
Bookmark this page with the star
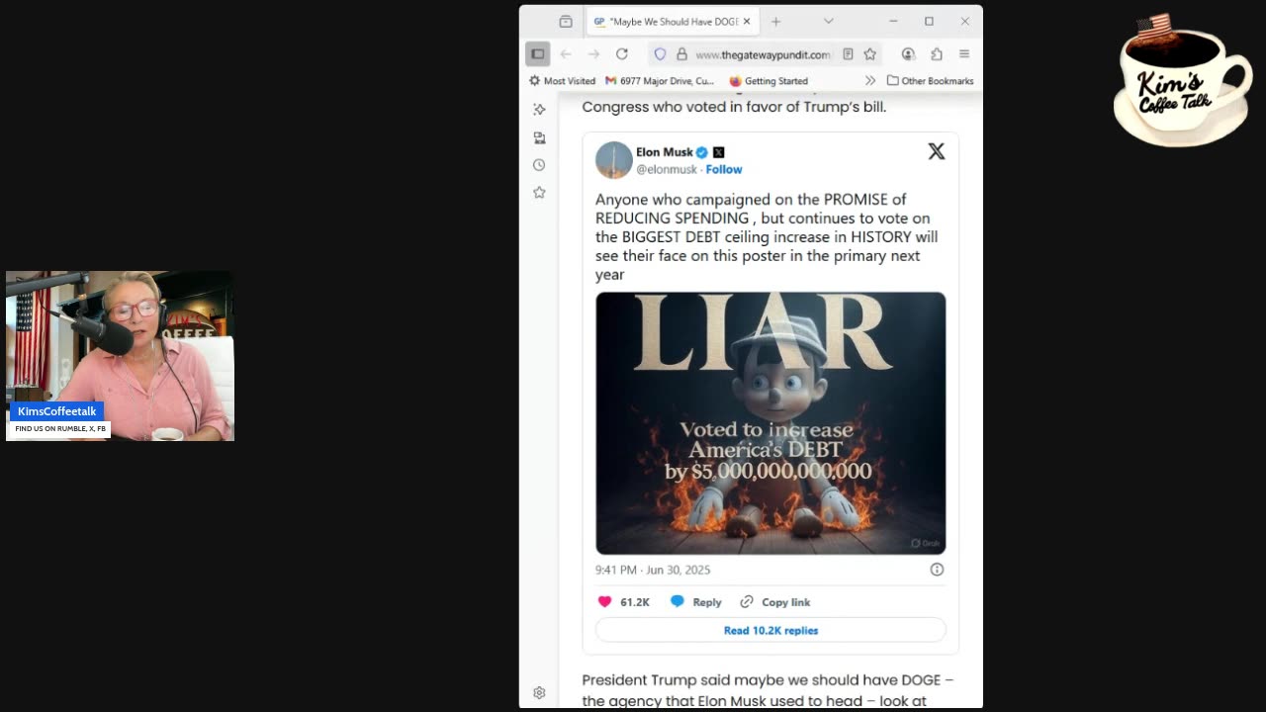pyautogui.click(x=870, y=54)
